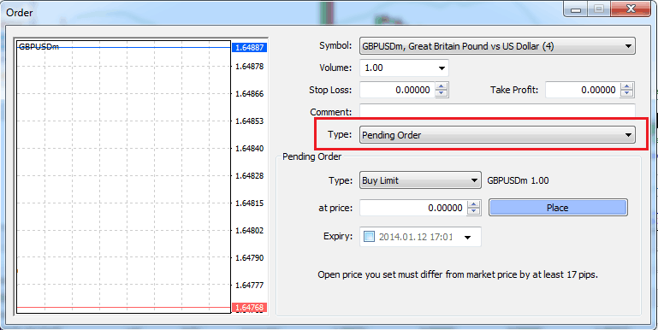Open the Symbol dropdown GBPUSDm
658x330 pixels.
pyautogui.click(x=497, y=46)
